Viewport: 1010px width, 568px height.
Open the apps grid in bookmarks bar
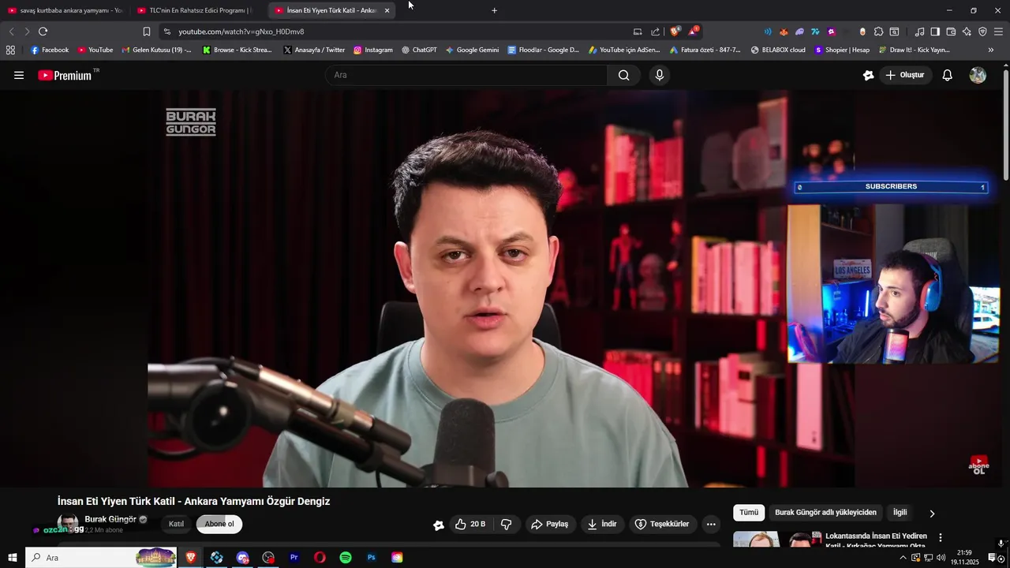pyautogui.click(x=10, y=50)
